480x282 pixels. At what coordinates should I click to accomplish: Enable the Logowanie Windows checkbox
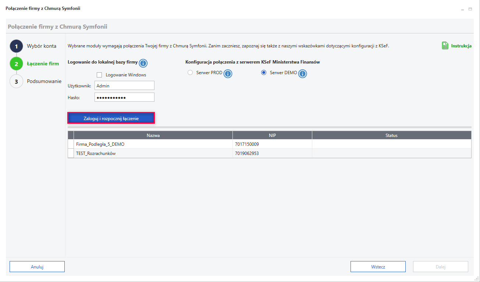click(99, 75)
